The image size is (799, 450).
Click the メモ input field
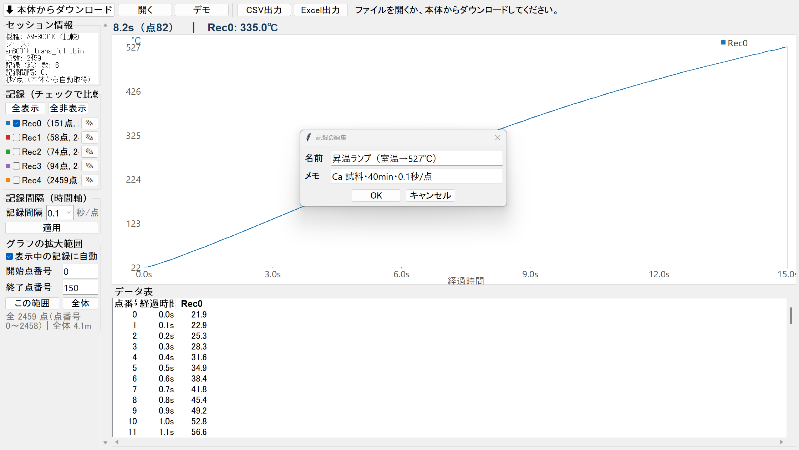pos(417,176)
